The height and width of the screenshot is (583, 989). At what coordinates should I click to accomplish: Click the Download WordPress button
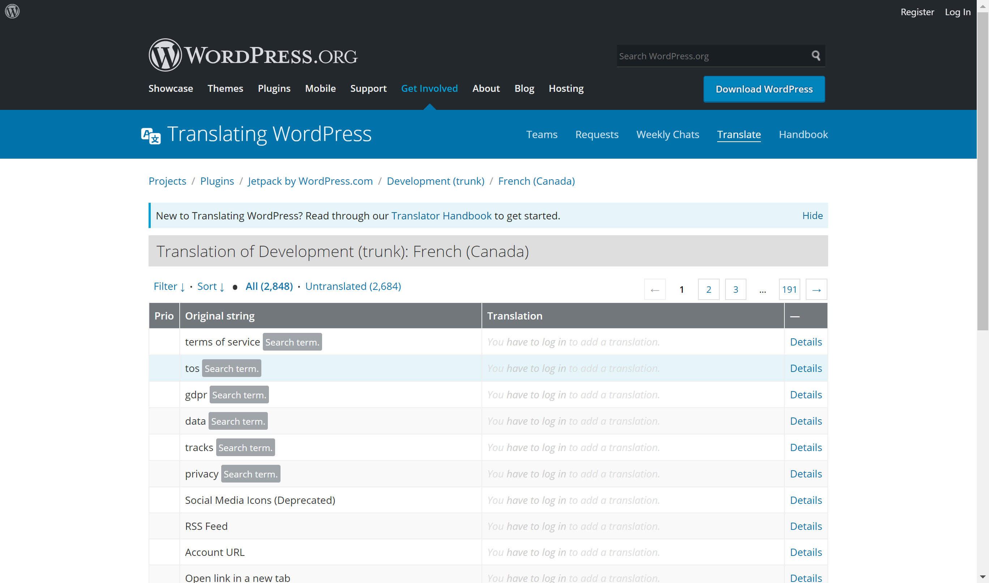tap(764, 89)
